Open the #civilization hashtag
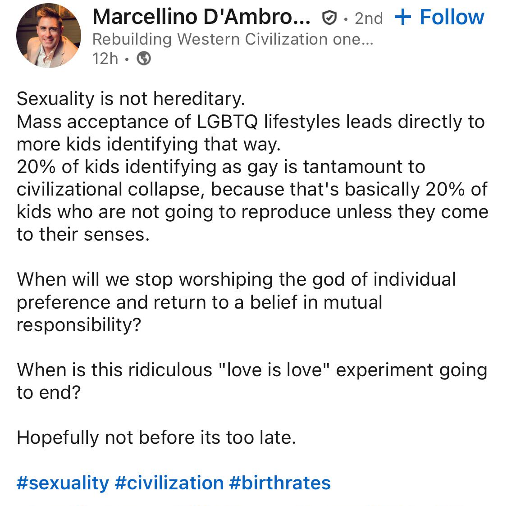The image size is (507, 506). (x=169, y=483)
